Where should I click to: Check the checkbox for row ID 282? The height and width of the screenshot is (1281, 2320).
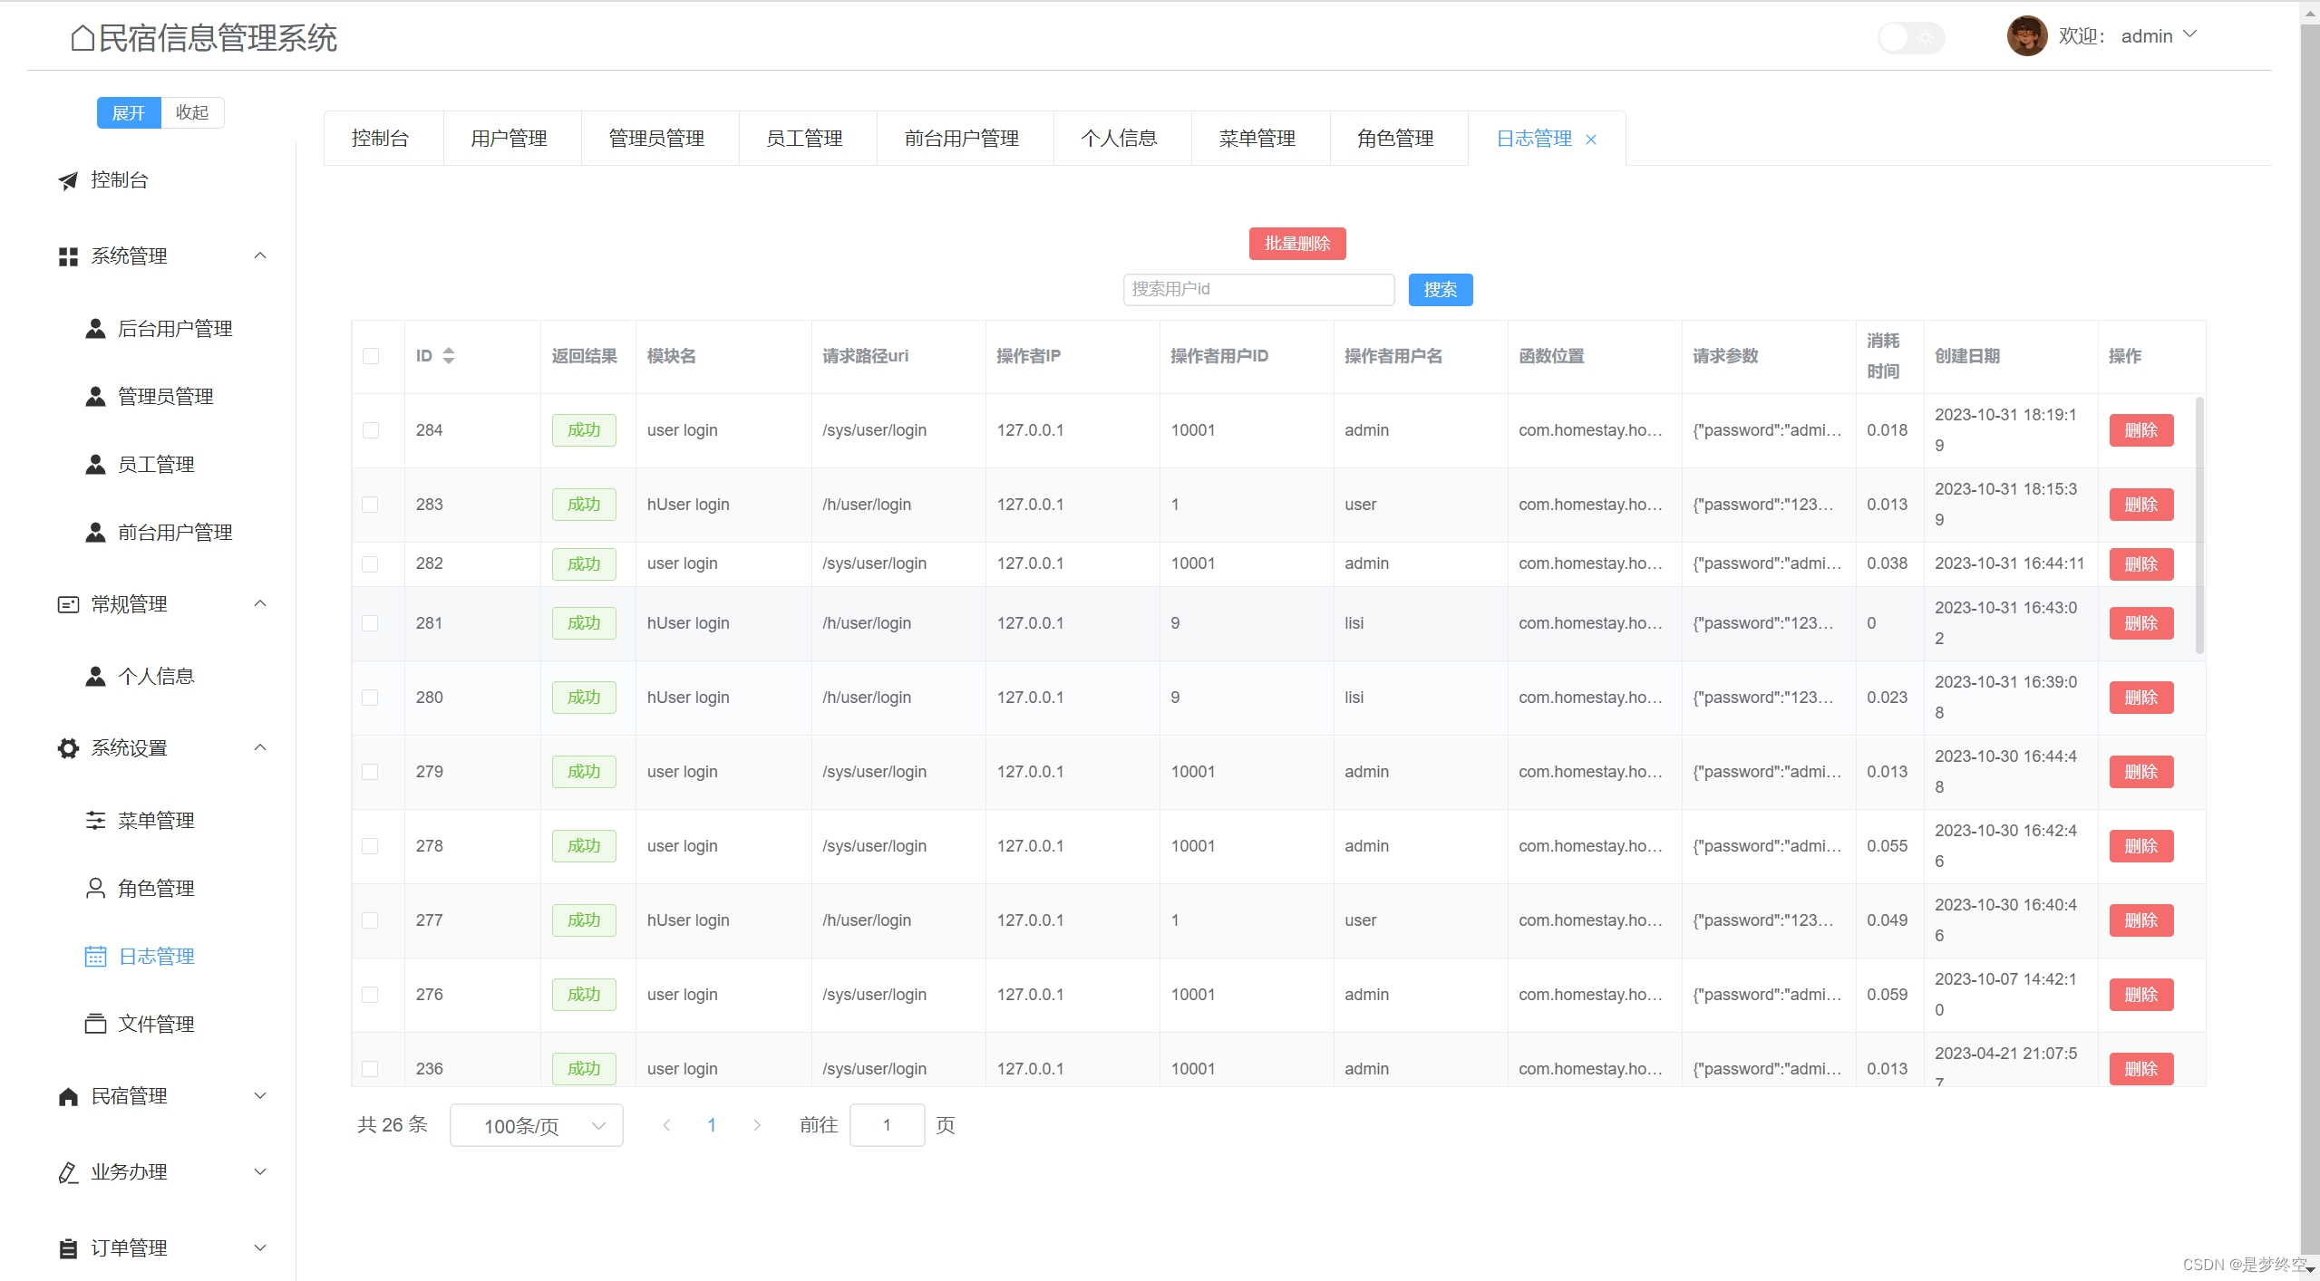pyautogui.click(x=371, y=564)
